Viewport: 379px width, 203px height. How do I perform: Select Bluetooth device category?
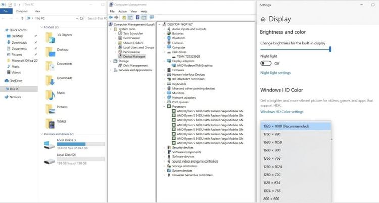[178, 38]
